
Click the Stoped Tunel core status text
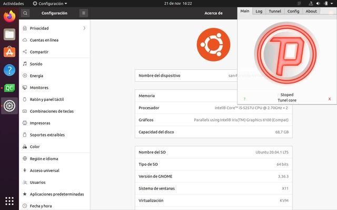click(x=287, y=98)
